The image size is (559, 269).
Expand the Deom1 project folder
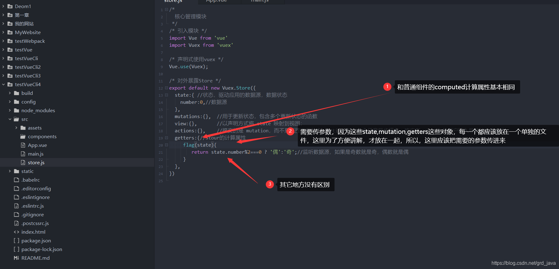coord(3,6)
